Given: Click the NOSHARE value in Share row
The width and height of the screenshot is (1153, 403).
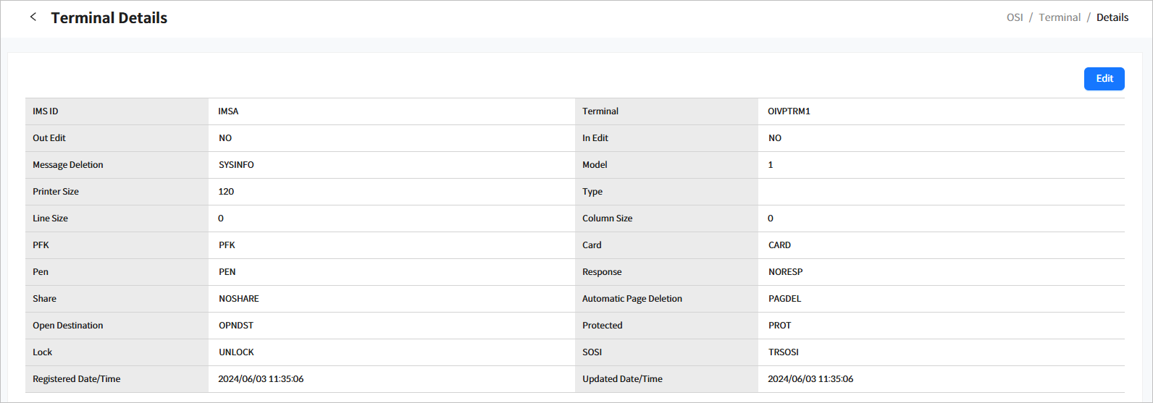Looking at the screenshot, I should (x=238, y=299).
